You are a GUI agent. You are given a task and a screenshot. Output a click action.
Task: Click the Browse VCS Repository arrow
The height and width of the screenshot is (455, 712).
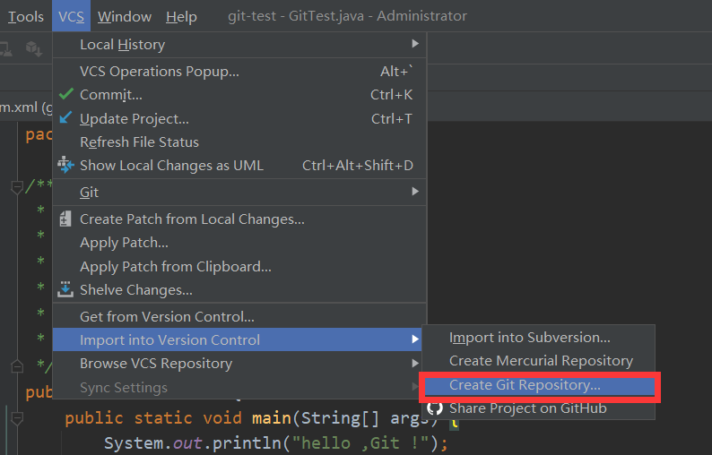tap(415, 363)
